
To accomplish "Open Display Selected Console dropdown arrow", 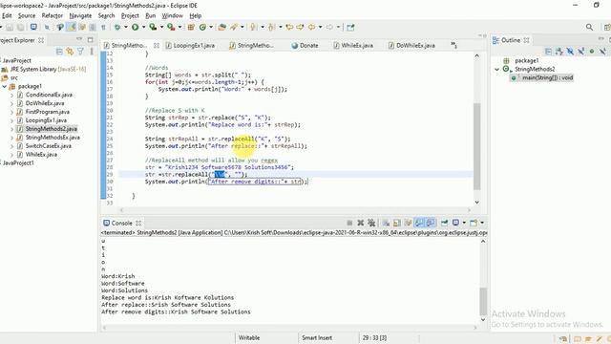I will click(x=464, y=223).
